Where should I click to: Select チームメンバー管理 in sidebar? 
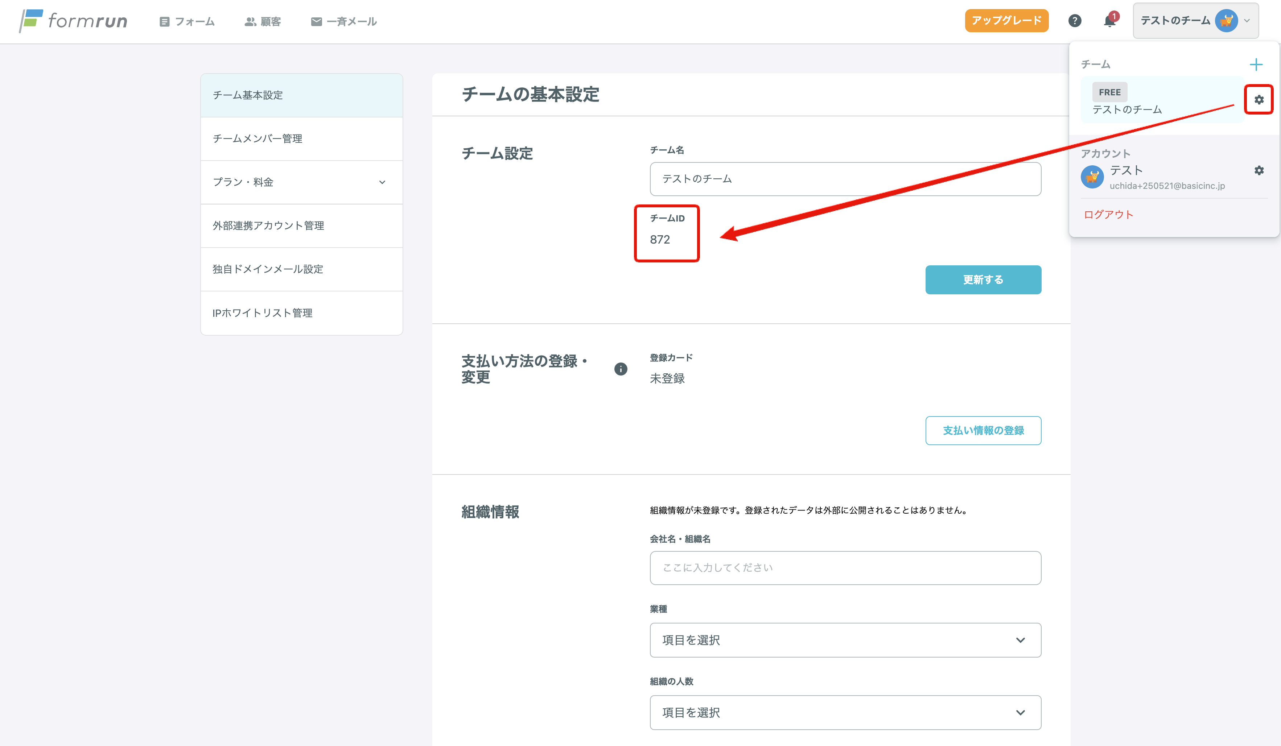point(301,139)
